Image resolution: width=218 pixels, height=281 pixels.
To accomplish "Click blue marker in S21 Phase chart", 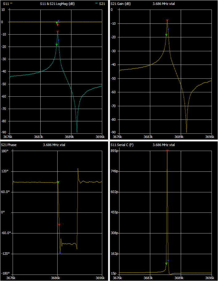I will coord(60,253).
